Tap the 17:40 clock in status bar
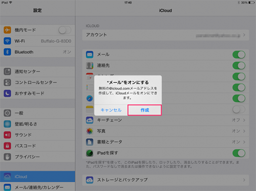The width and height of the screenshot is (256, 191). (128, 3)
